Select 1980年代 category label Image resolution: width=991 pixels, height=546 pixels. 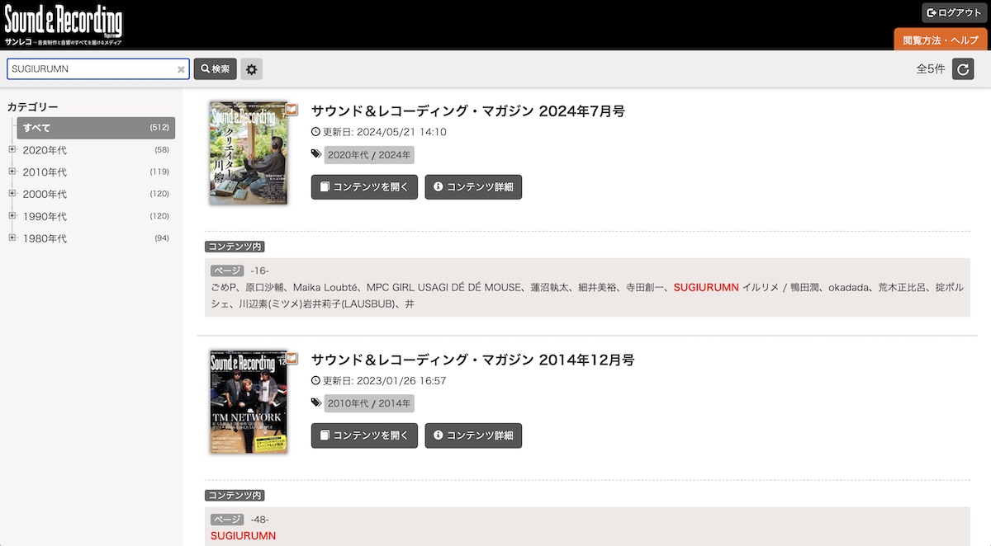45,238
